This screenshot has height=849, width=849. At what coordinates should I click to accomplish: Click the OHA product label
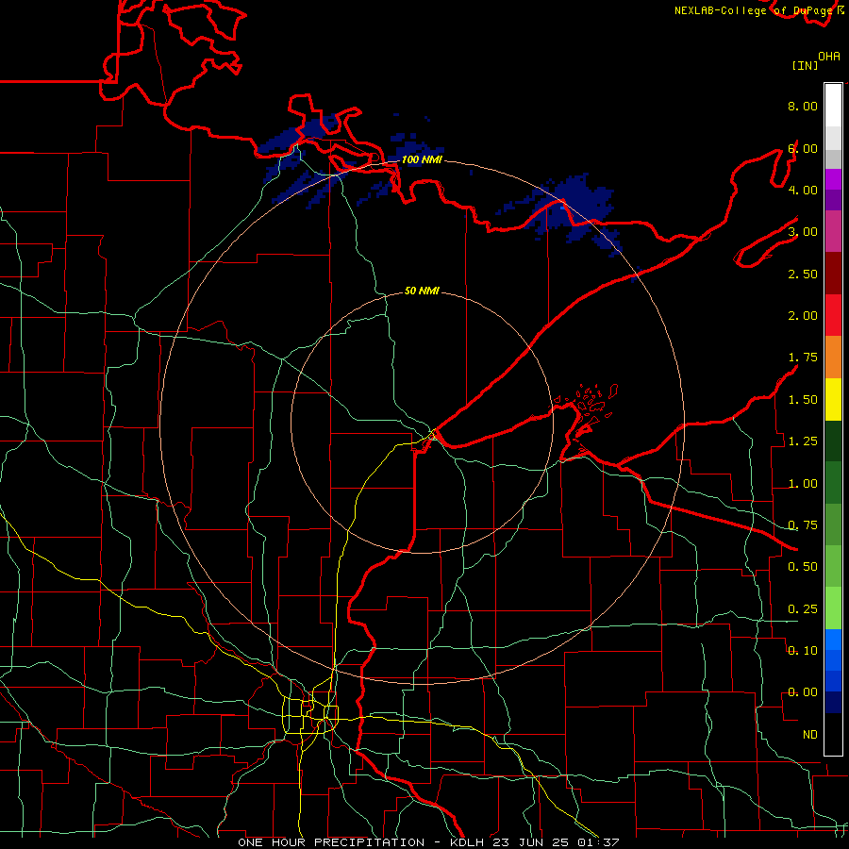(829, 57)
